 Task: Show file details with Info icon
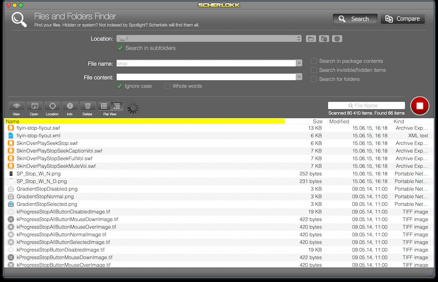[70, 106]
